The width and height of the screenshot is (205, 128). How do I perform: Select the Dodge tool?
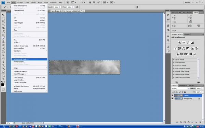click(3, 58)
